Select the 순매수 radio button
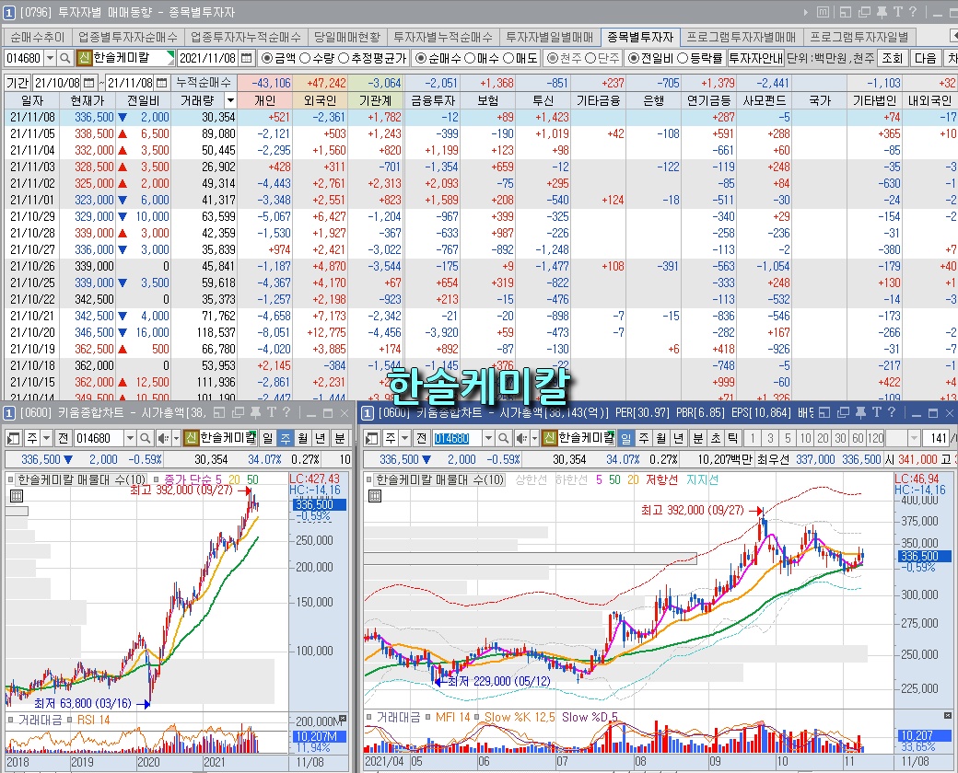 pos(420,59)
